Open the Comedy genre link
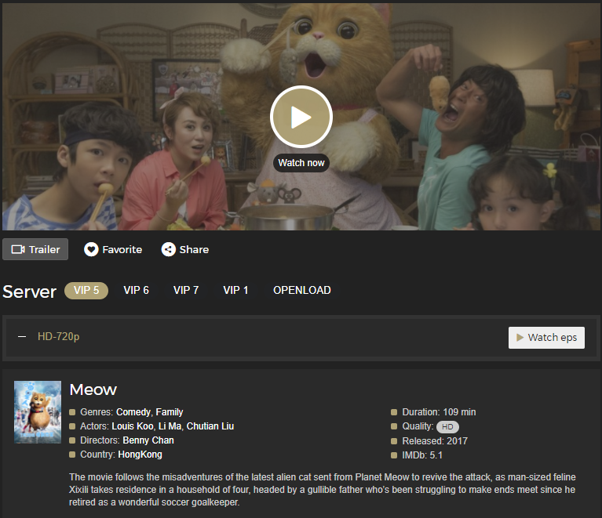Image resolution: width=602 pixels, height=518 pixels. click(133, 412)
